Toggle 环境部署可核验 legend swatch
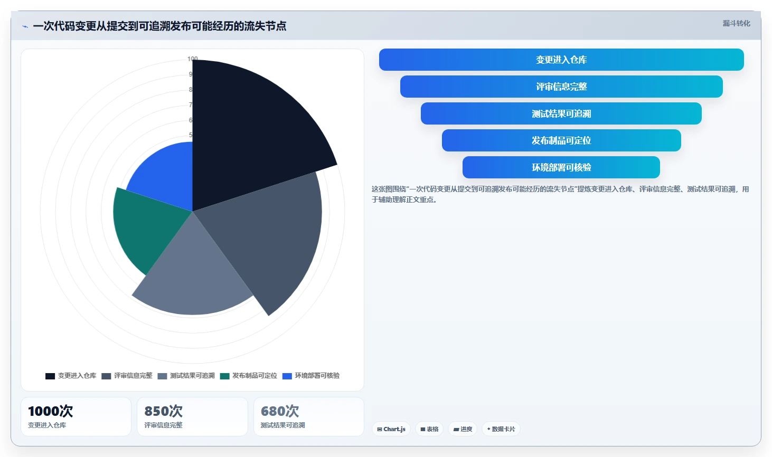772x457 pixels. pos(287,376)
